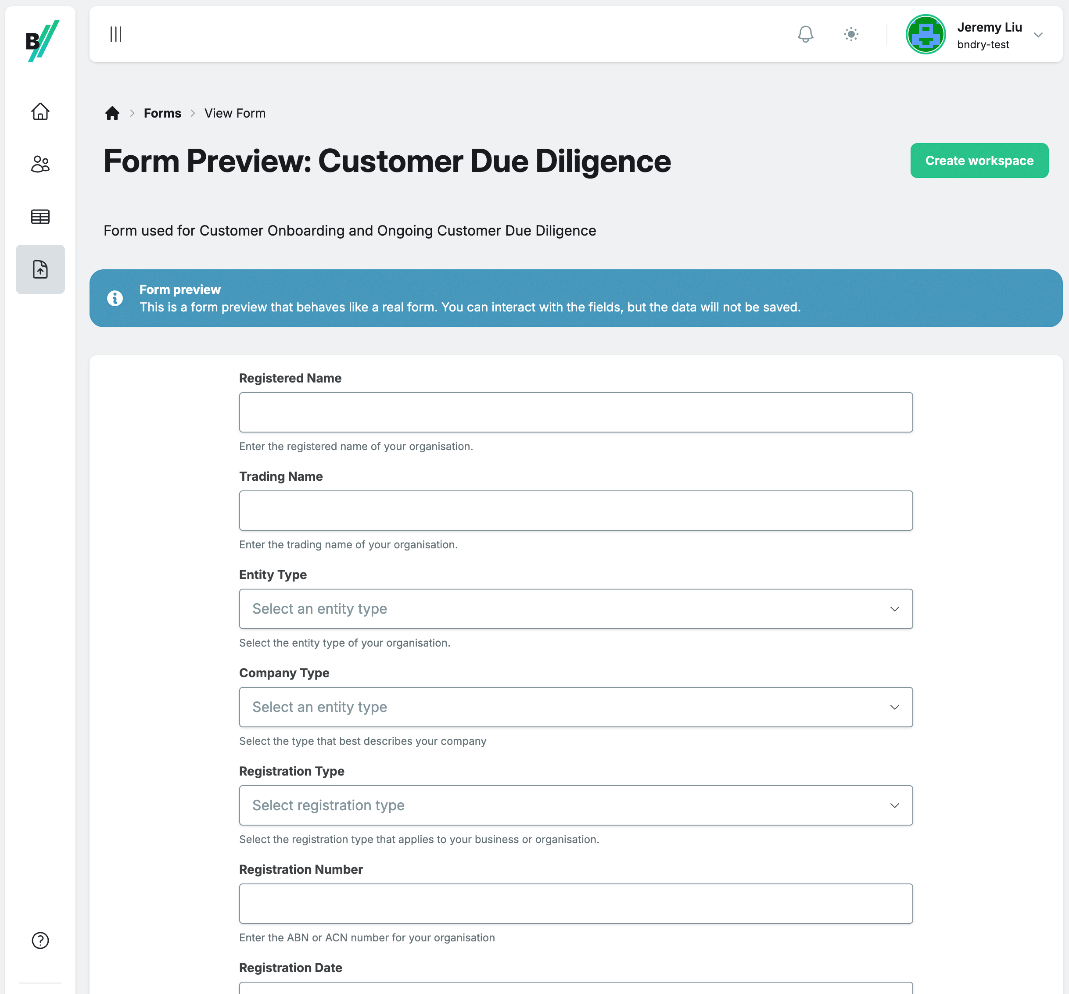Click View Form breadcrumb item

tap(235, 114)
